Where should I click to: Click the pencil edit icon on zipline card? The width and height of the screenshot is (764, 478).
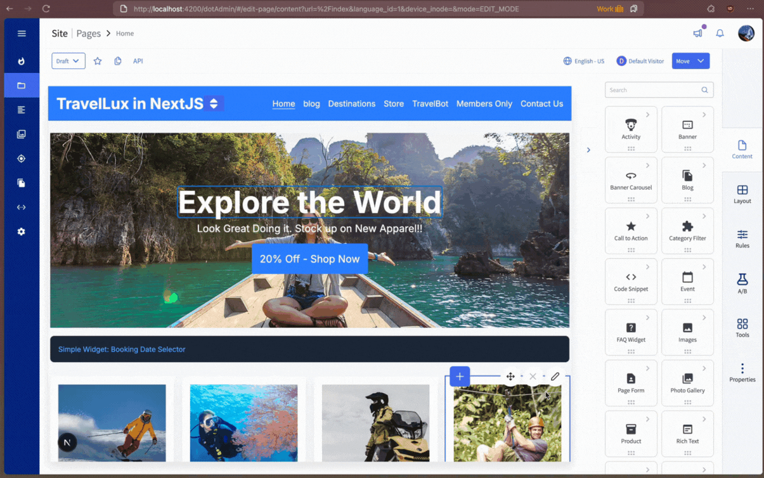555,377
